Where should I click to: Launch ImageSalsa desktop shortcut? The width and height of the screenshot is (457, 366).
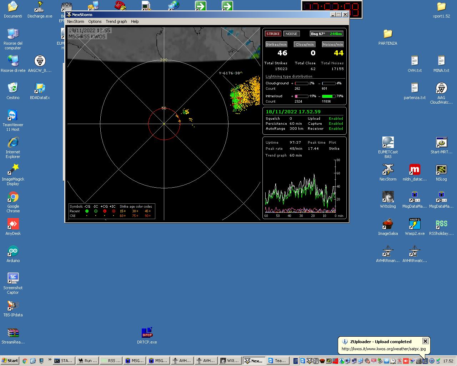388,227
